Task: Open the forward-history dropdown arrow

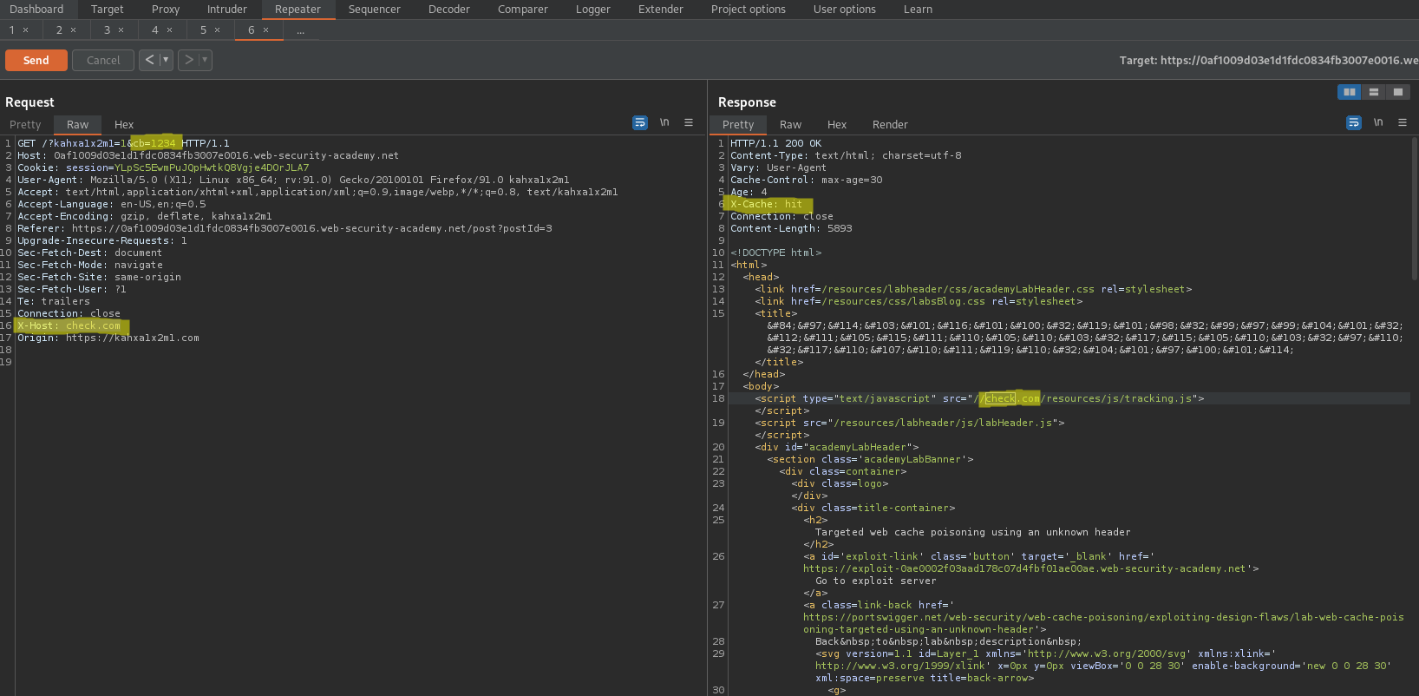Action: click(205, 60)
